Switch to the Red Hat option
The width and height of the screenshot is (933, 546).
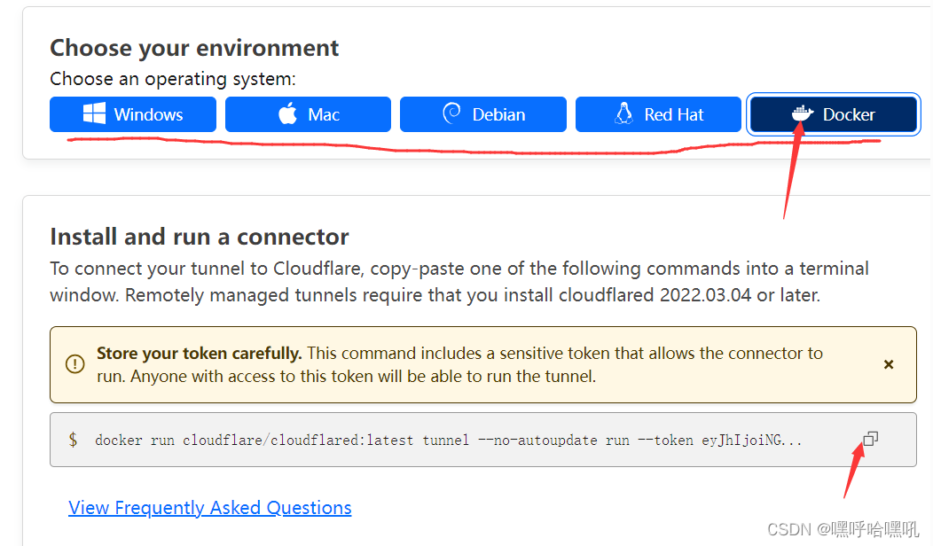(658, 114)
